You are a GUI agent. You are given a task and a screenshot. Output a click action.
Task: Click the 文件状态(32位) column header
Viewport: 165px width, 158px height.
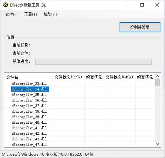point(68,77)
